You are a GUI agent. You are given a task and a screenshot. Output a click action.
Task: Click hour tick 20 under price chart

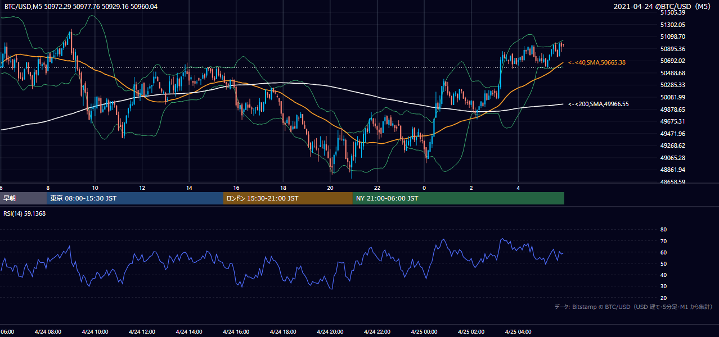[x=330, y=188]
